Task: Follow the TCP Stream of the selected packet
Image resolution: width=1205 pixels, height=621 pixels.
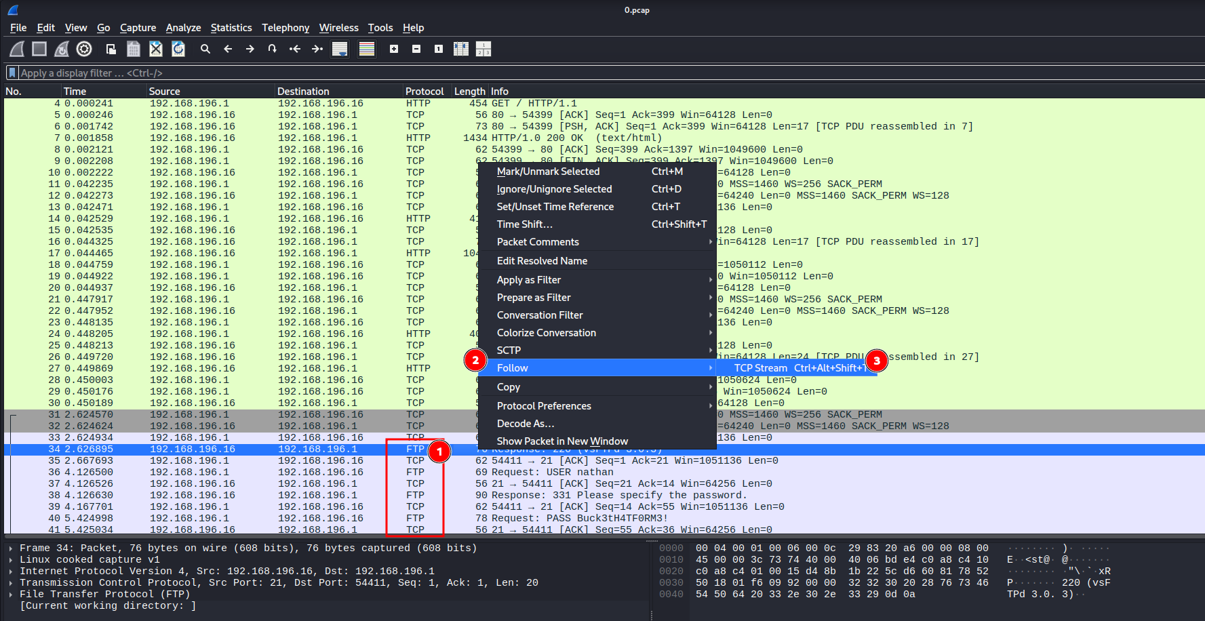Action: pyautogui.click(x=759, y=367)
